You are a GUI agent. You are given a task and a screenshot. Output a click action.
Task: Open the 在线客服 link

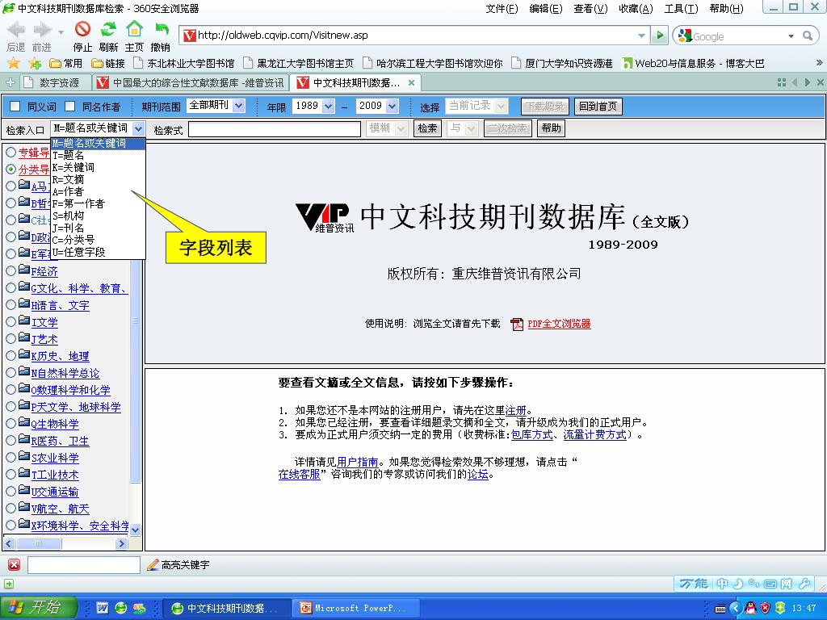299,474
